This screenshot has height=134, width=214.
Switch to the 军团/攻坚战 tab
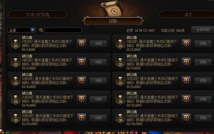click(x=38, y=15)
